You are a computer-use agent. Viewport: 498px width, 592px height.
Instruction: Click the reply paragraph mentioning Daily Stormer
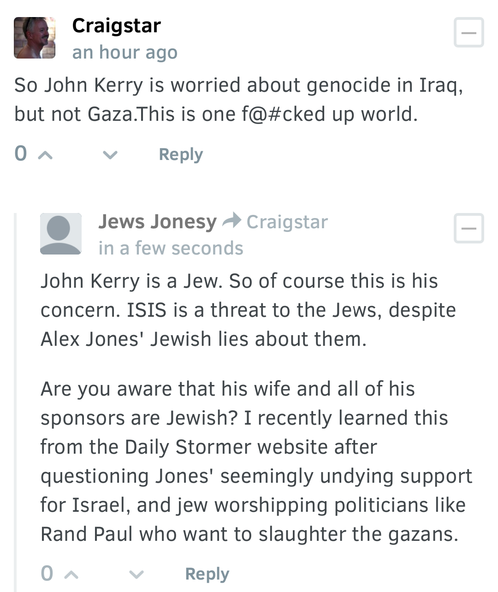[x=256, y=462]
